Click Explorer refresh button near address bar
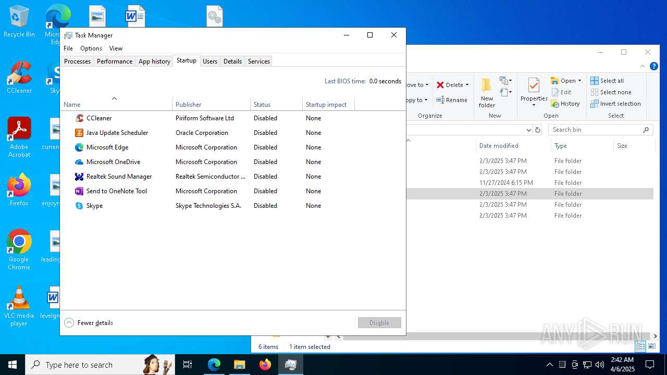Viewport: 667px width, 375px height. pos(538,130)
